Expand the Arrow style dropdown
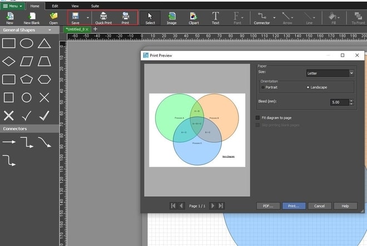Screen dimensions: 367x246 click(292, 18)
